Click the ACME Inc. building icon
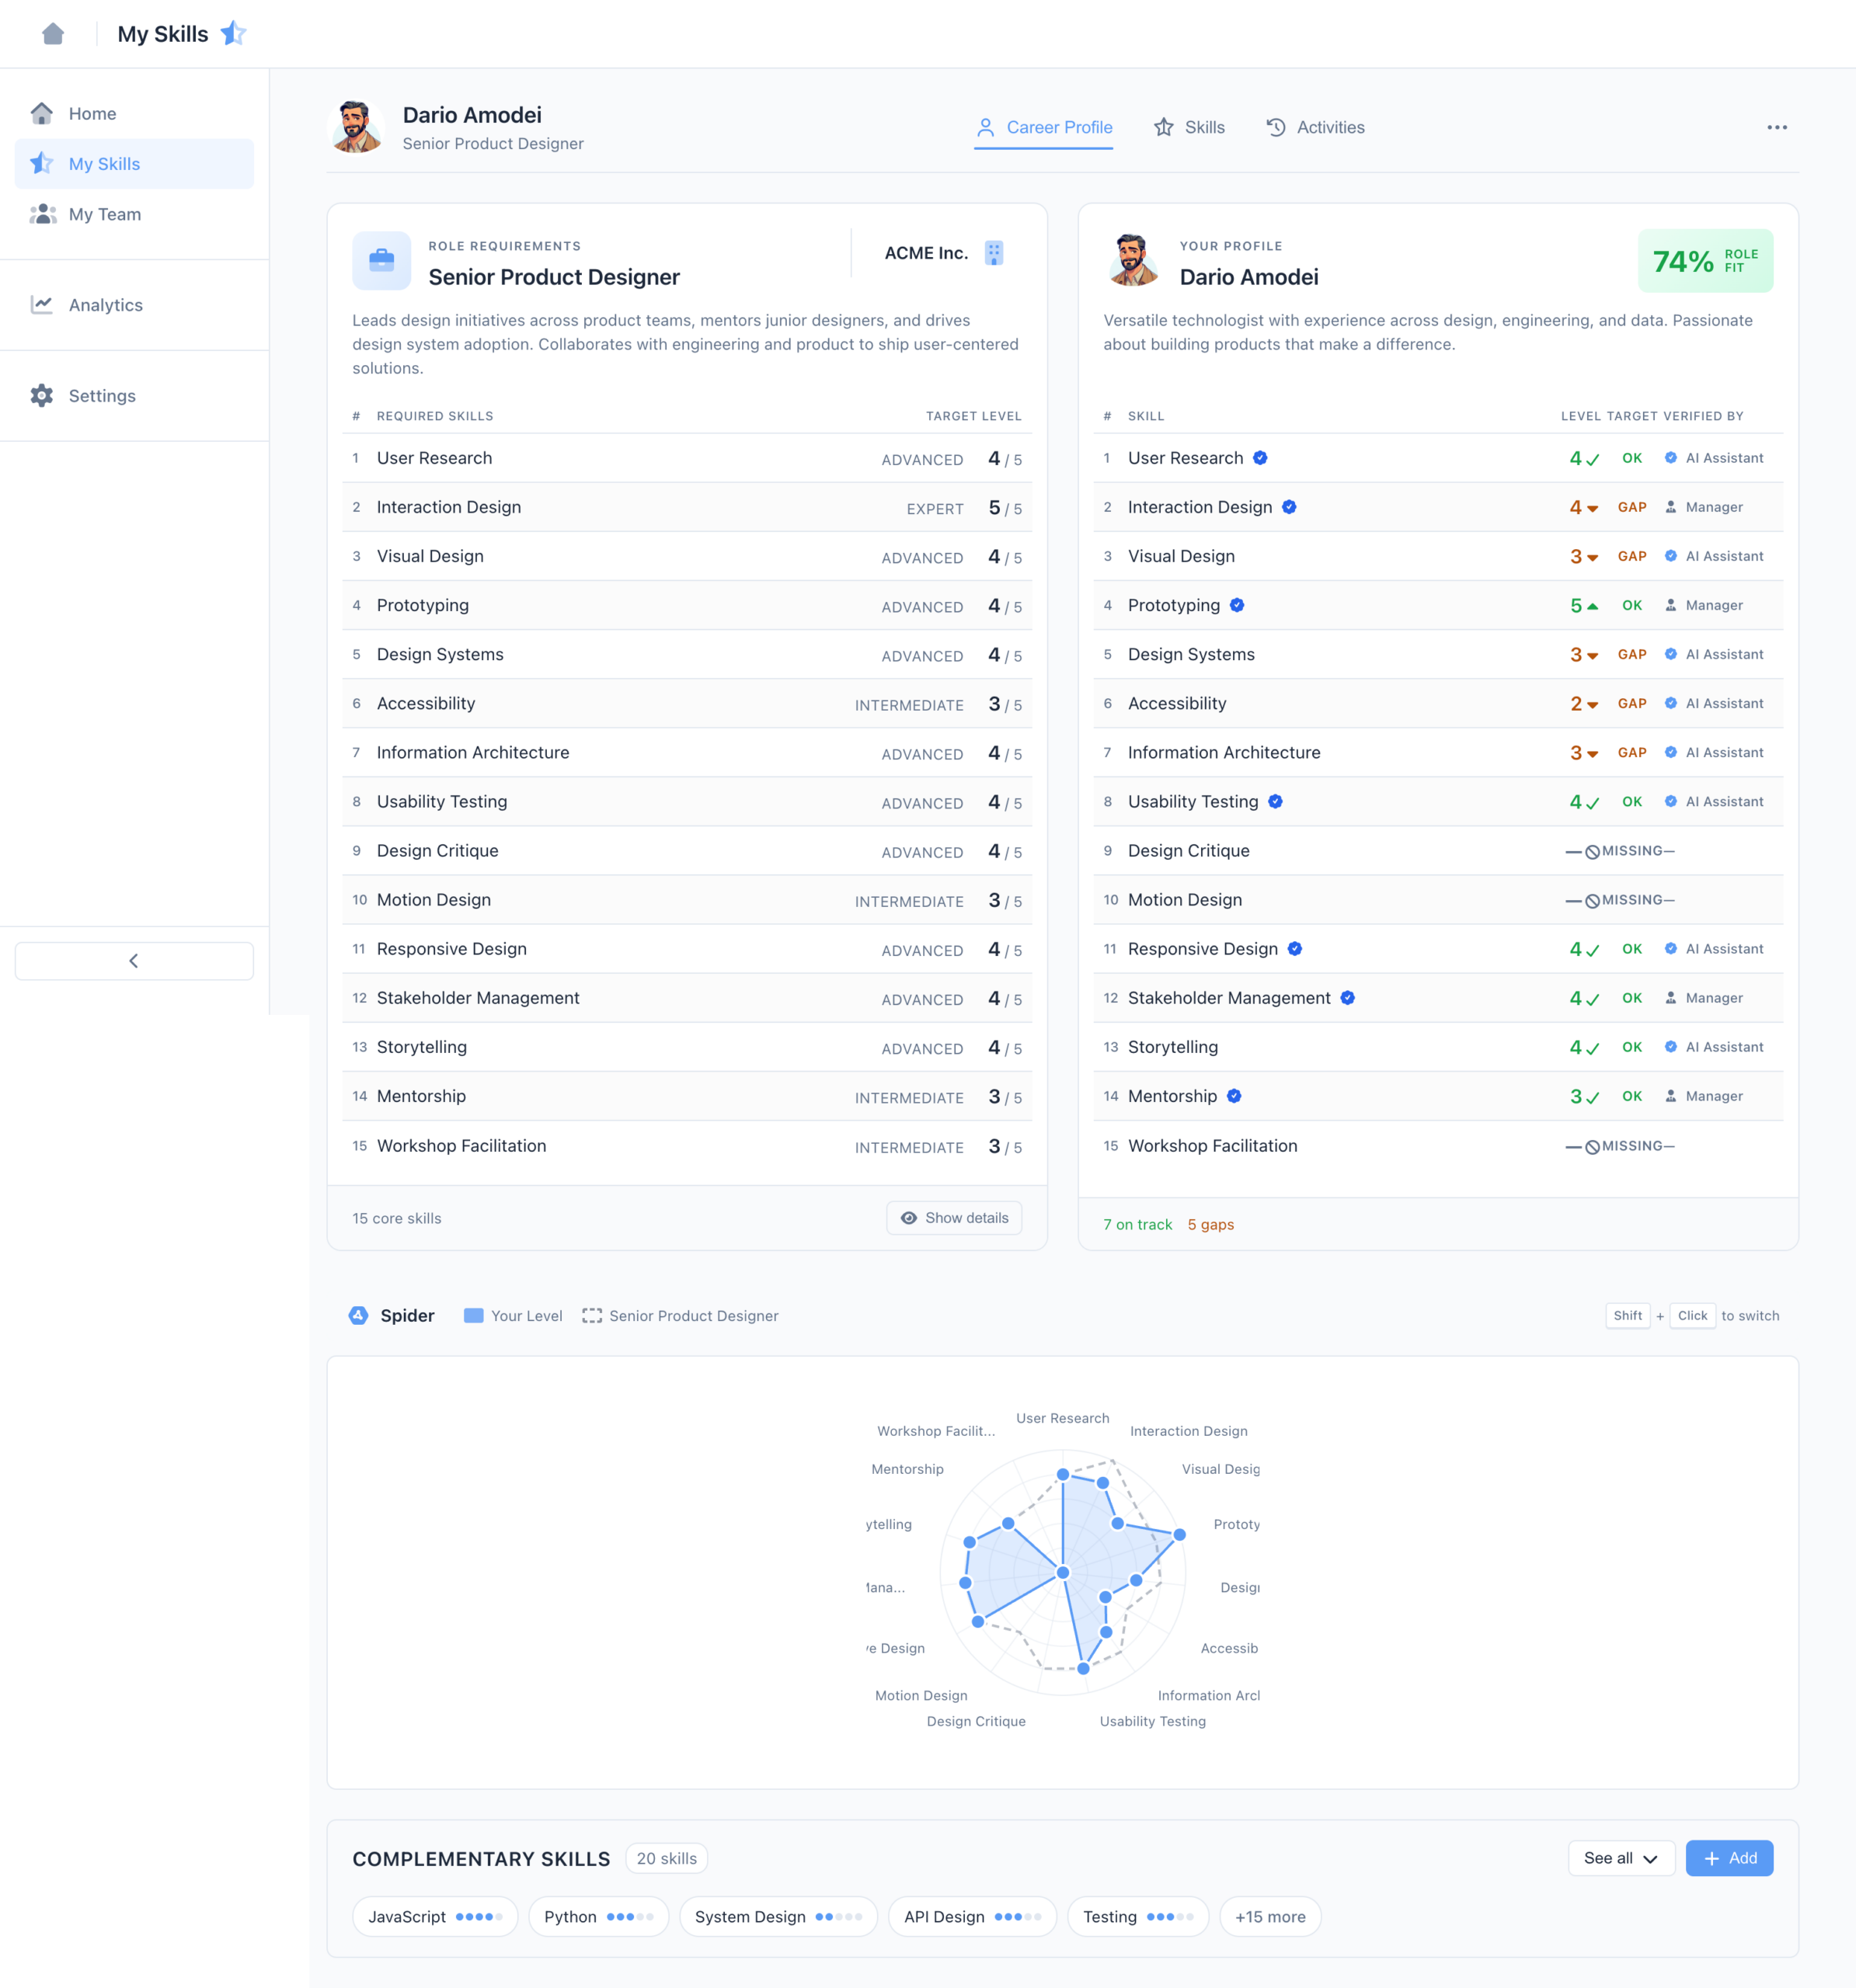The height and width of the screenshot is (1988, 1856). coord(994,253)
